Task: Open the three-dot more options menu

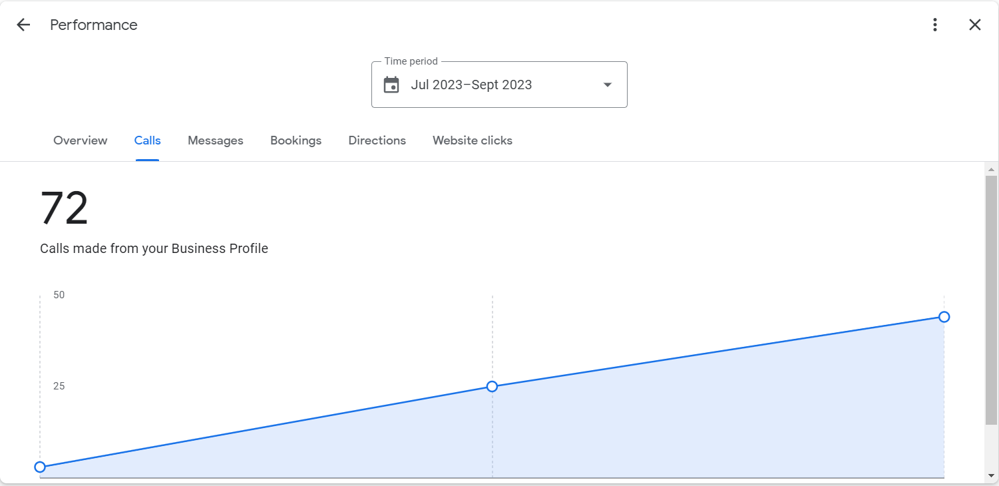Action: click(935, 25)
